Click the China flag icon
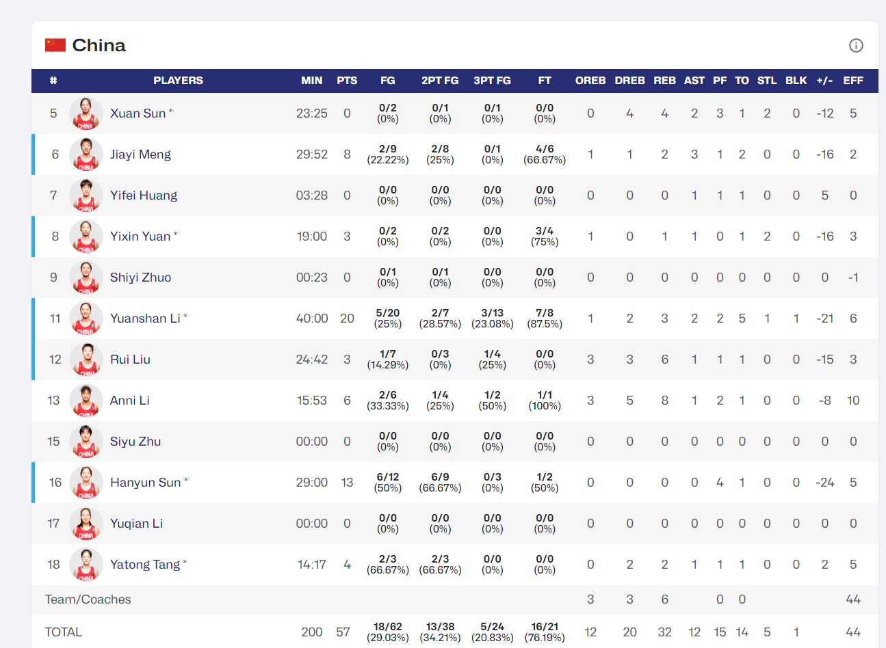The height and width of the screenshot is (648, 886). (x=55, y=45)
